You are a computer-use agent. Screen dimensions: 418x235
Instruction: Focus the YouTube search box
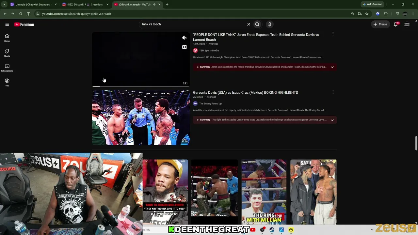point(193,24)
